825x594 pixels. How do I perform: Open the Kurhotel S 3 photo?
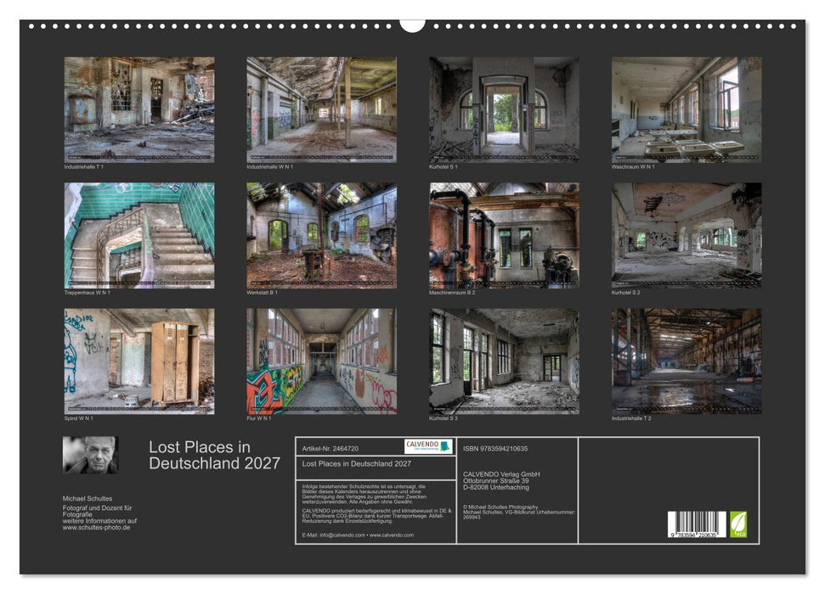[x=504, y=361]
